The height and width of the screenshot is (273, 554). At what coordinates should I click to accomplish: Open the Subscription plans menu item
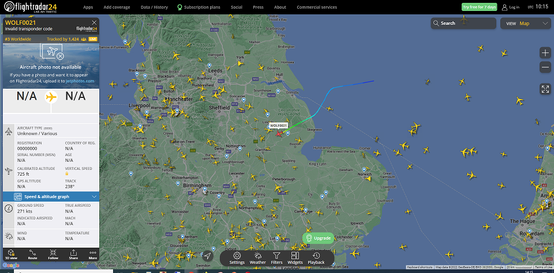tap(199, 7)
